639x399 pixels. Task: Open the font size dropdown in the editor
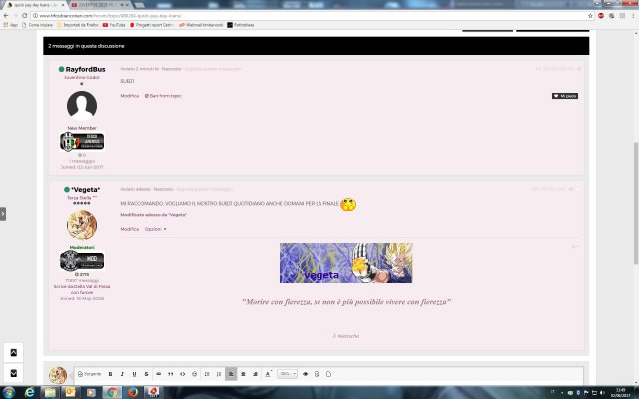(287, 374)
